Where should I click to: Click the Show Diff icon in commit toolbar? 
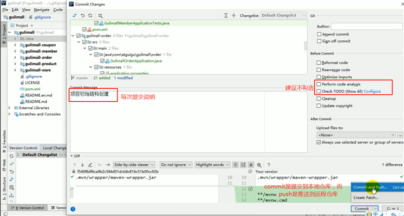[74, 15]
